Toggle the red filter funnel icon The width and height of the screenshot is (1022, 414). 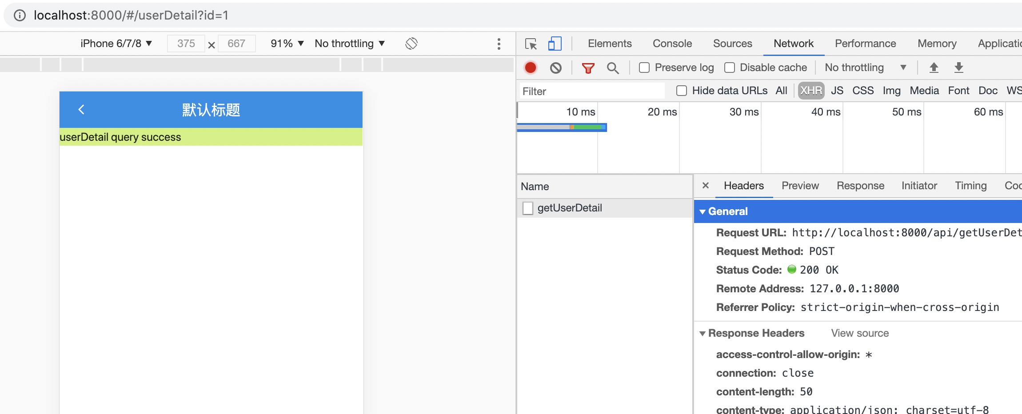point(588,68)
